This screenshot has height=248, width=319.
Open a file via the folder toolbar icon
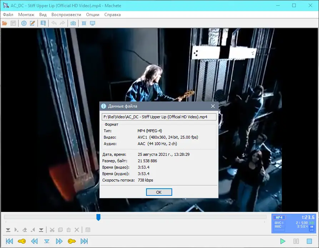click(x=5, y=23)
